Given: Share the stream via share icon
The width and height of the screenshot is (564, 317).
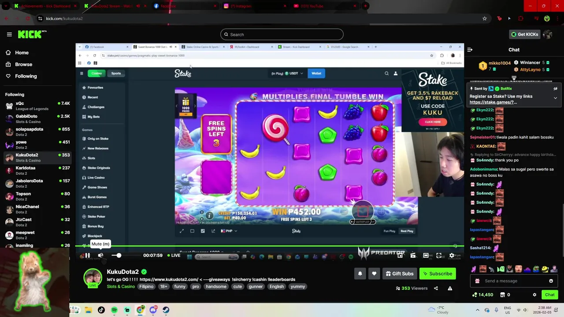Looking at the screenshot, I should tap(436, 288).
